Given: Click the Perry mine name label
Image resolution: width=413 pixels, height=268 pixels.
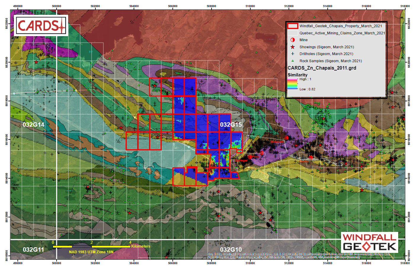Looking at the screenshot, I should [256, 157].
